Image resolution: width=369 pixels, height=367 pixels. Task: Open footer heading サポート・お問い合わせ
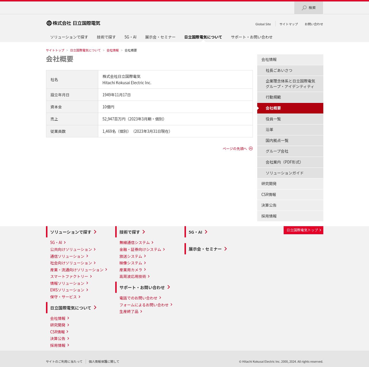pyautogui.click(x=145, y=287)
